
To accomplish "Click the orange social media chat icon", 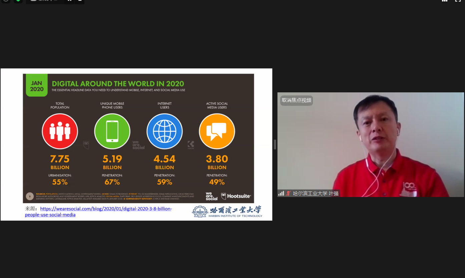I will pyautogui.click(x=217, y=131).
